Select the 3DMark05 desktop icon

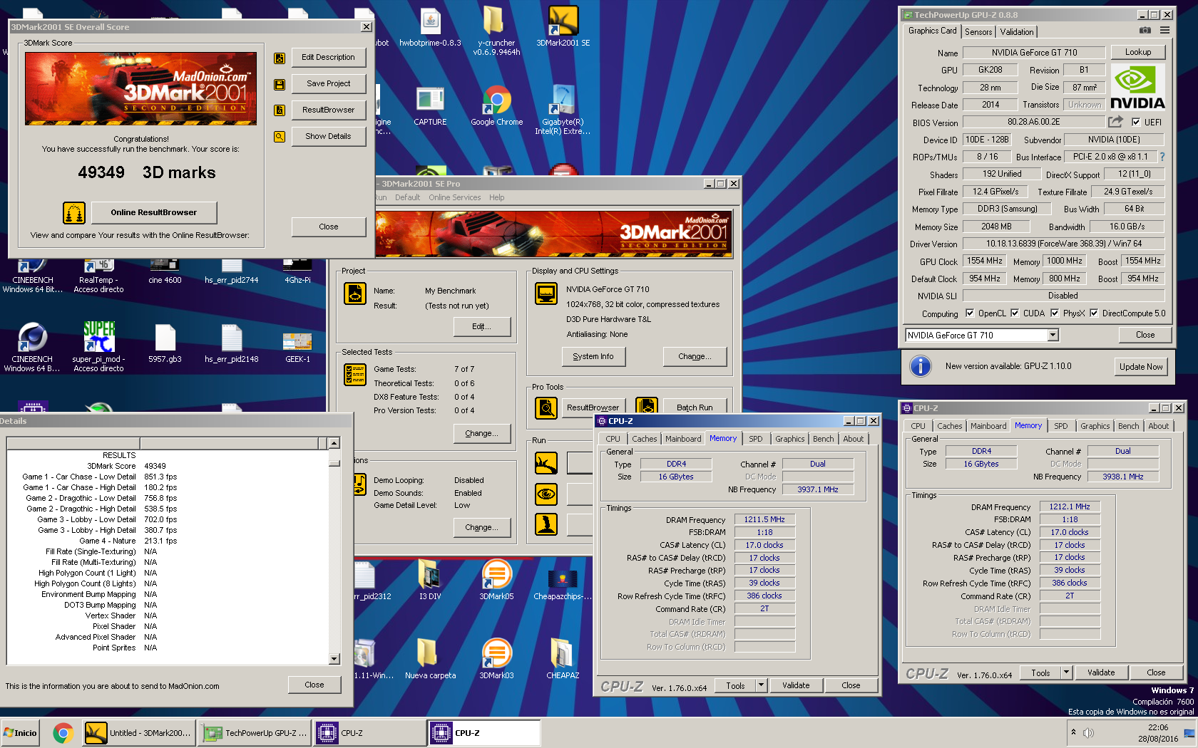pos(496,580)
